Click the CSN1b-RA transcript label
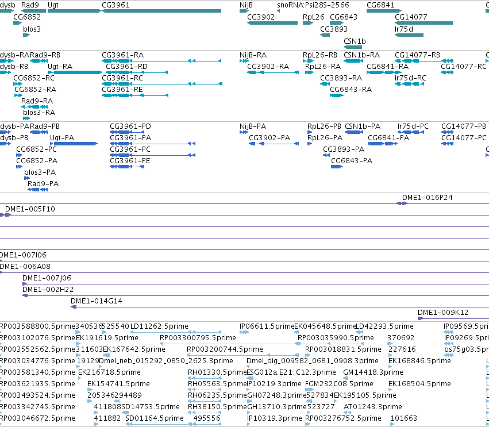The width and height of the screenshot is (489, 427). click(361, 55)
